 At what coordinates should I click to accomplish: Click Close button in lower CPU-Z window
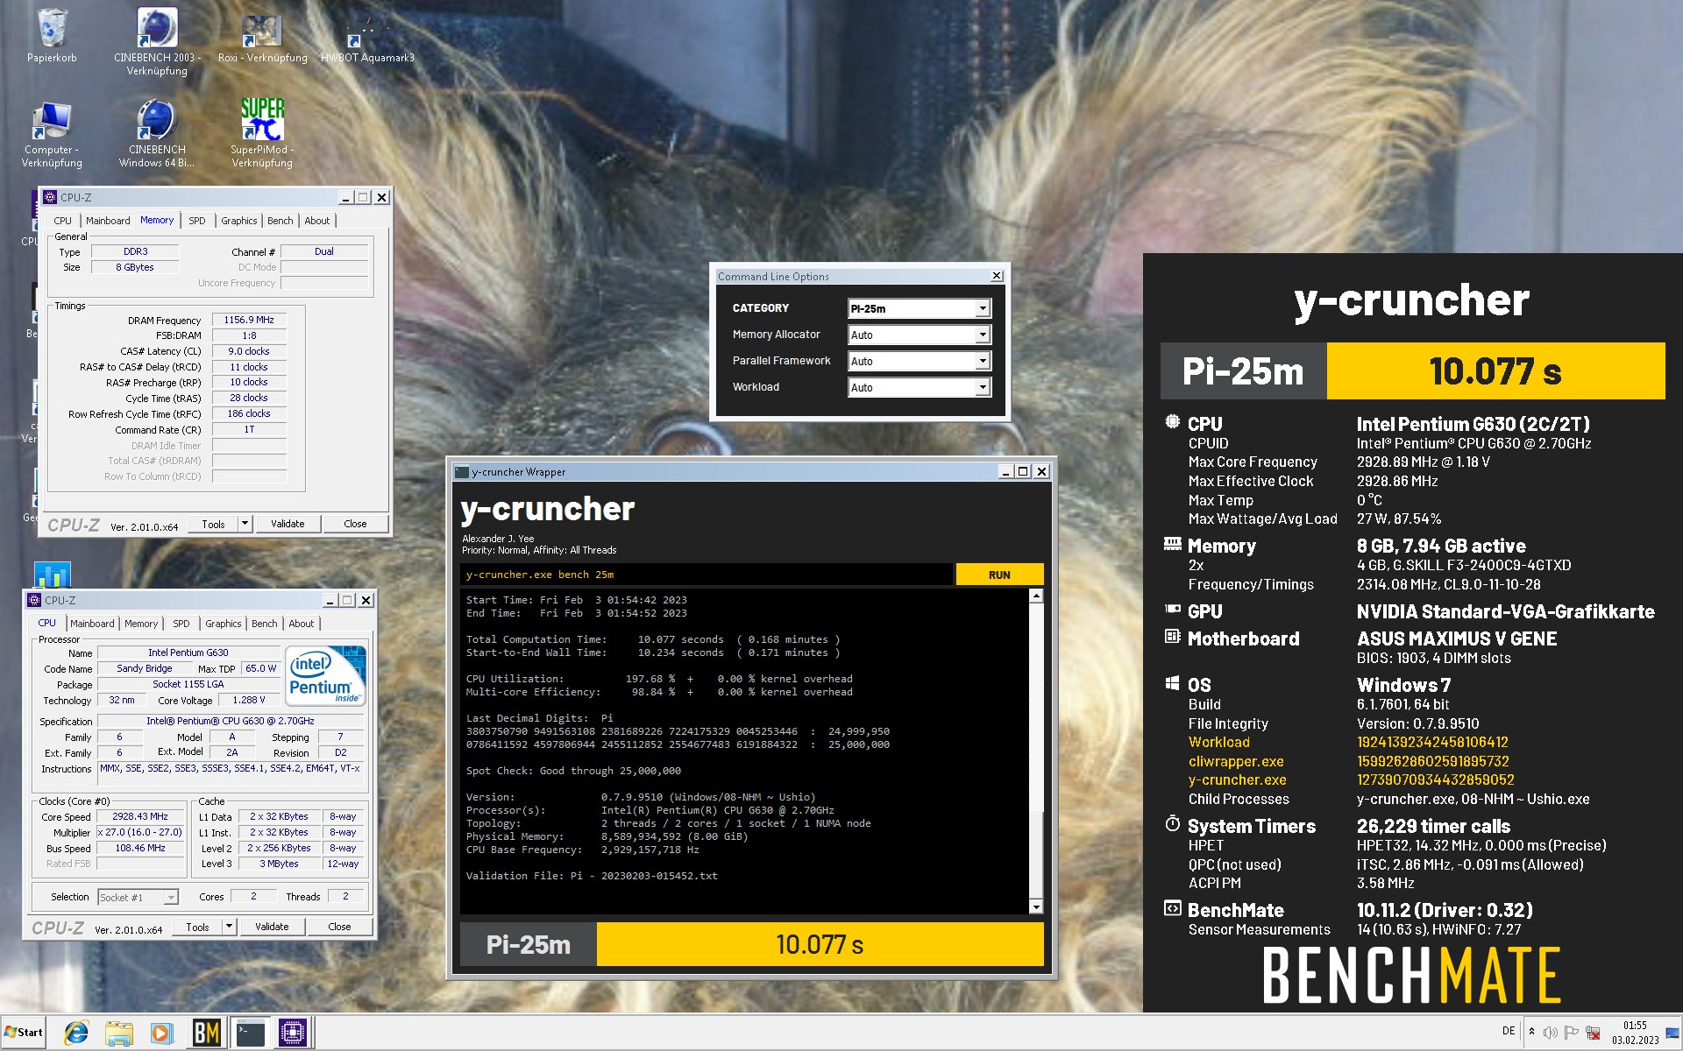(339, 927)
